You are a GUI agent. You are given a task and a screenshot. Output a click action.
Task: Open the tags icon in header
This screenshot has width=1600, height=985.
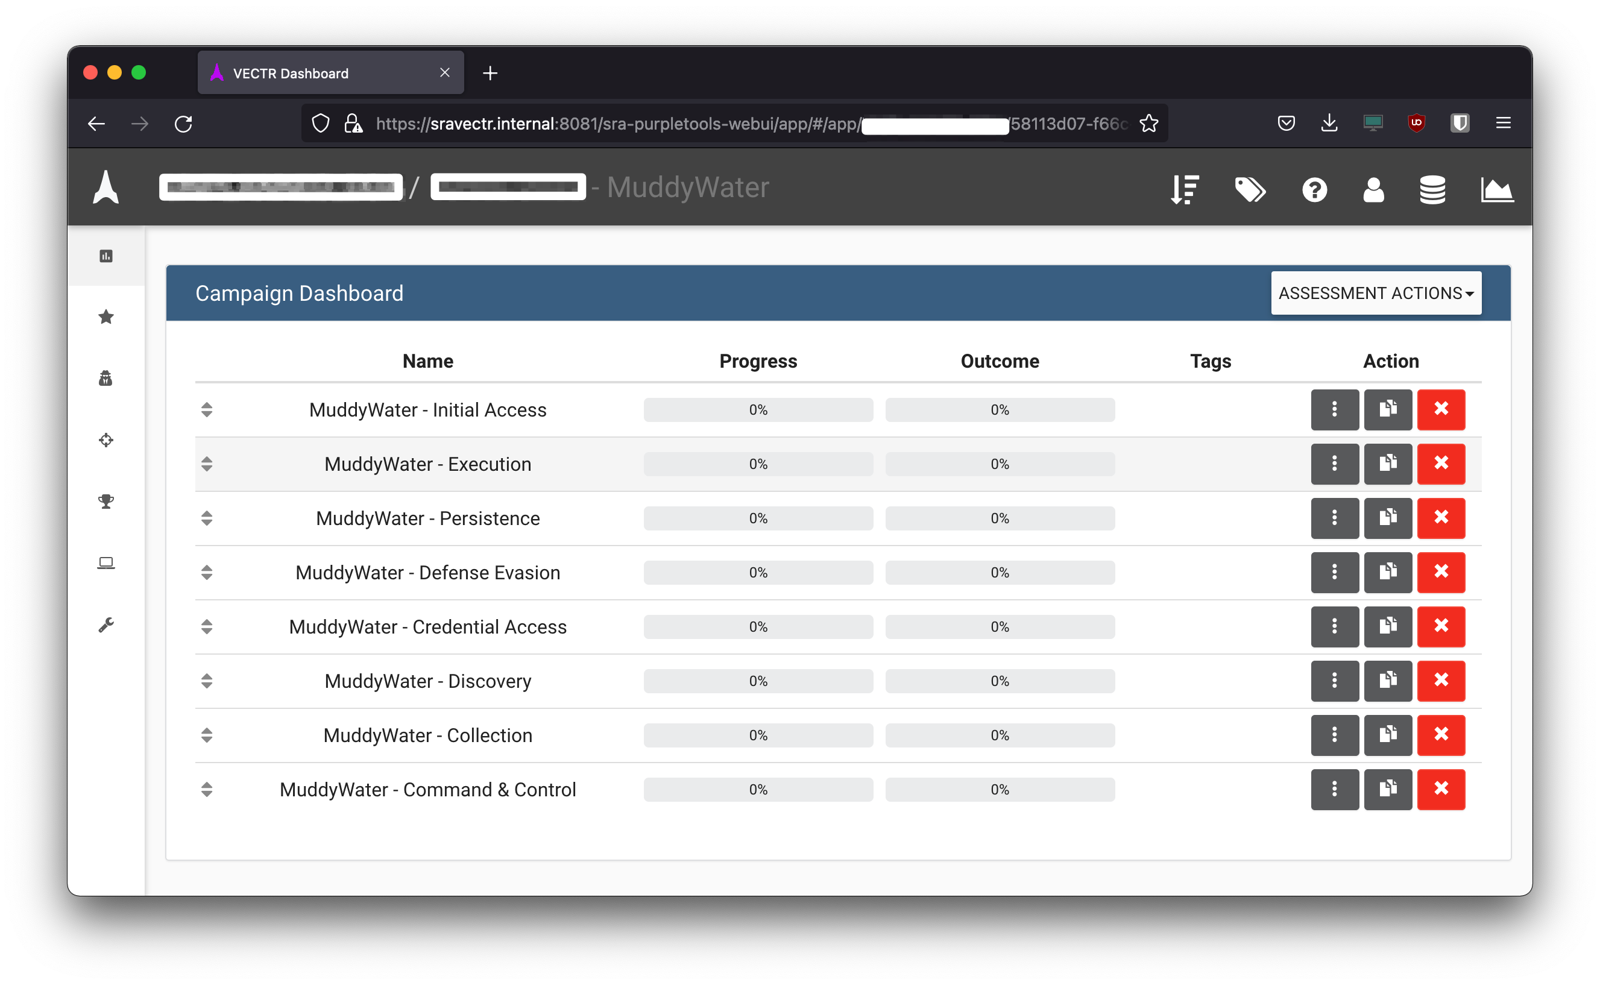(x=1250, y=189)
